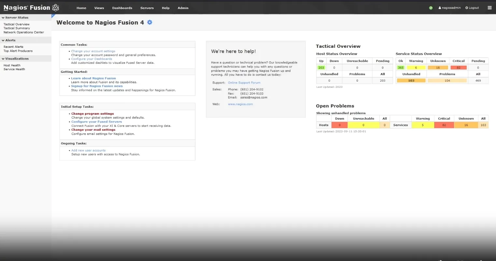This screenshot has height=261, width=496.
Task: Collapse the Server Status sidebar section
Action: tap(26, 18)
